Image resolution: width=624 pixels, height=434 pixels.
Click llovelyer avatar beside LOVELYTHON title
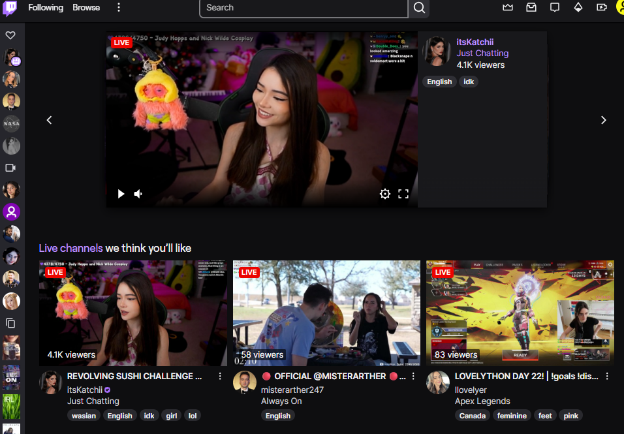(x=438, y=382)
